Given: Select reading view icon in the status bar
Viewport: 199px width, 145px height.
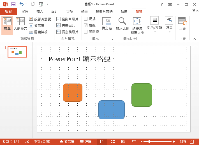Looking at the screenshot, I should point(123,141).
